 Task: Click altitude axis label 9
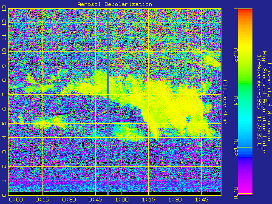pyautogui.click(x=4, y=66)
